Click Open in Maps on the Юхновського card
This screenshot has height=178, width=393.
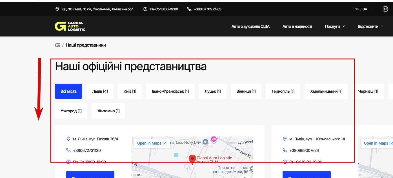pos(377,143)
